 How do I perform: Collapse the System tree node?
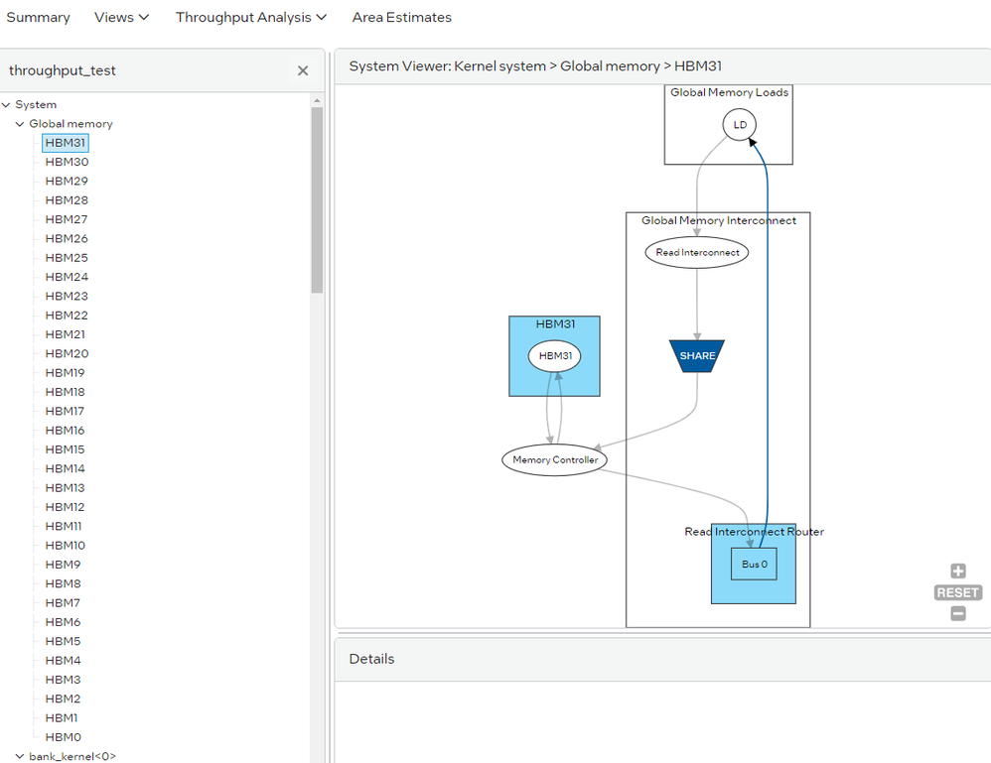pyautogui.click(x=6, y=105)
